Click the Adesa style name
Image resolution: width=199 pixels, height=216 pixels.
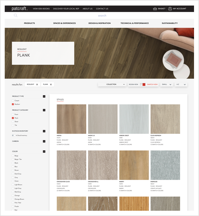[59, 136]
